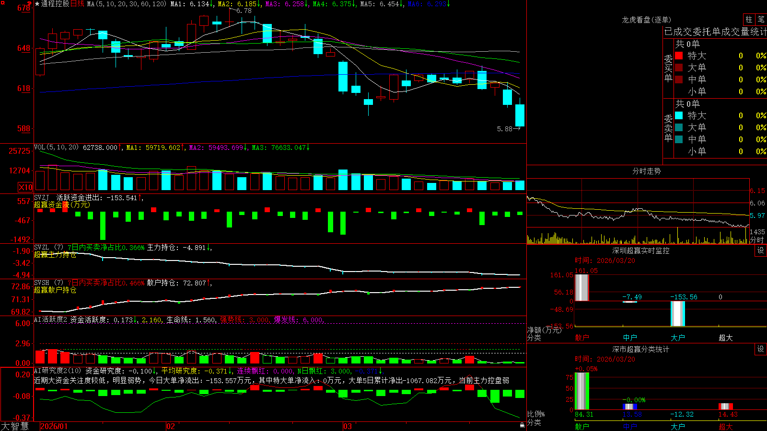Click the 大智慧 logo at bottom left

(15, 426)
